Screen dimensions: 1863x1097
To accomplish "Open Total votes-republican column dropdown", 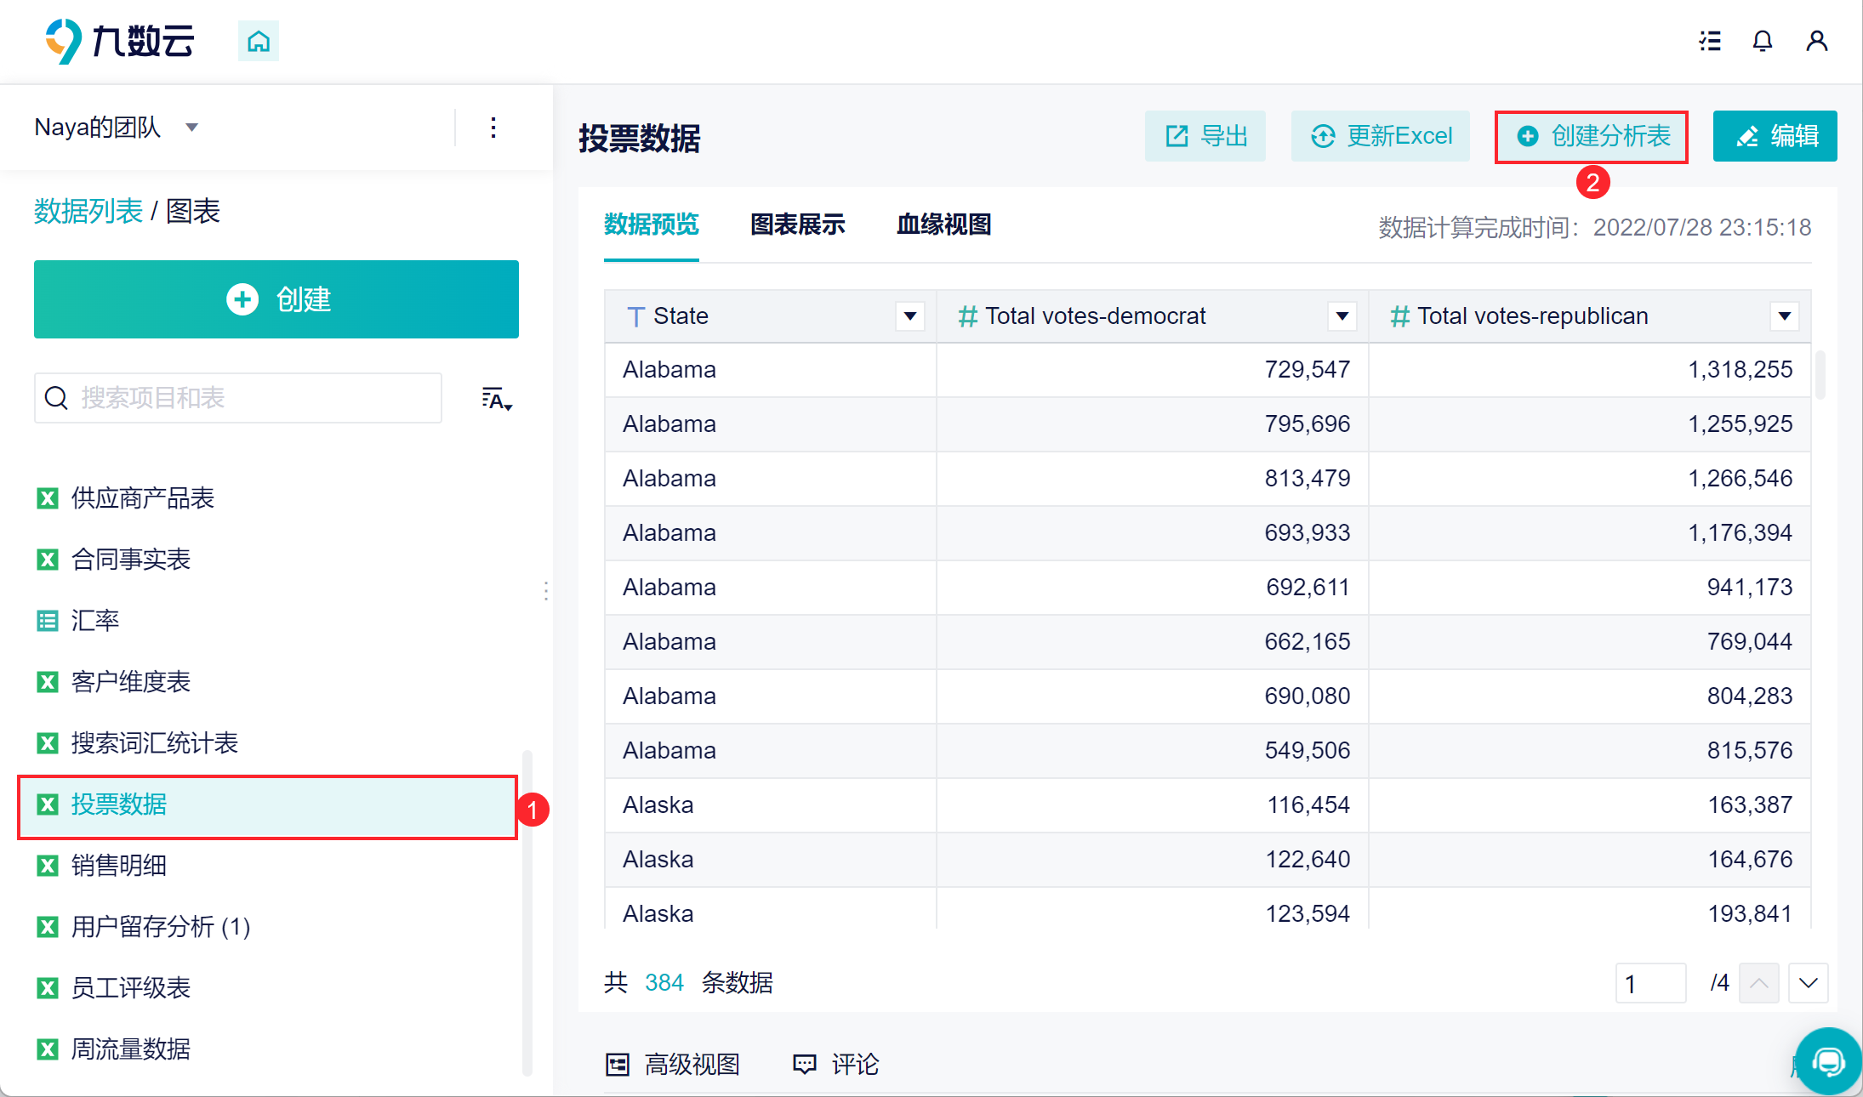I will pos(1784,316).
